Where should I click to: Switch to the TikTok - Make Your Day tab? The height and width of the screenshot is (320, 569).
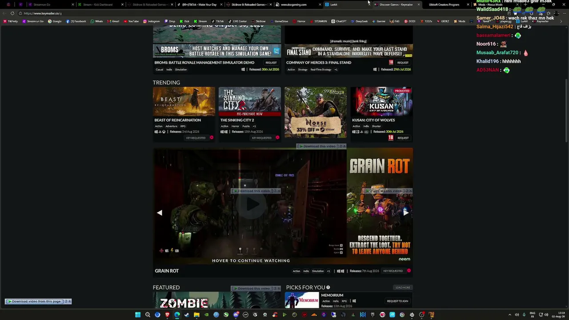click(199, 4)
